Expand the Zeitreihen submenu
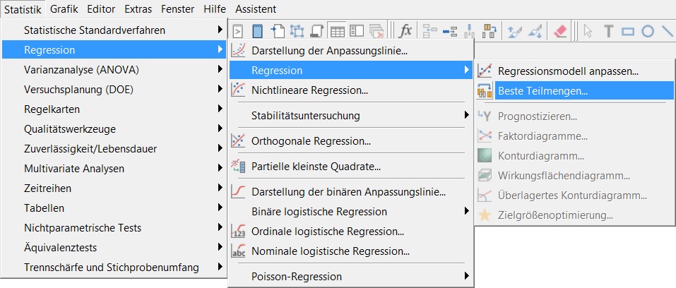This screenshot has width=676, height=288. (x=114, y=188)
